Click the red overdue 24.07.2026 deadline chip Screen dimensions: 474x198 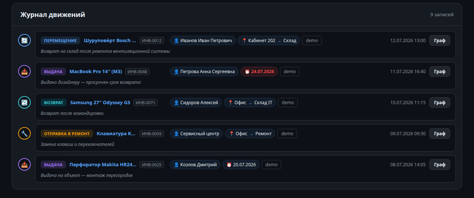tap(259, 72)
